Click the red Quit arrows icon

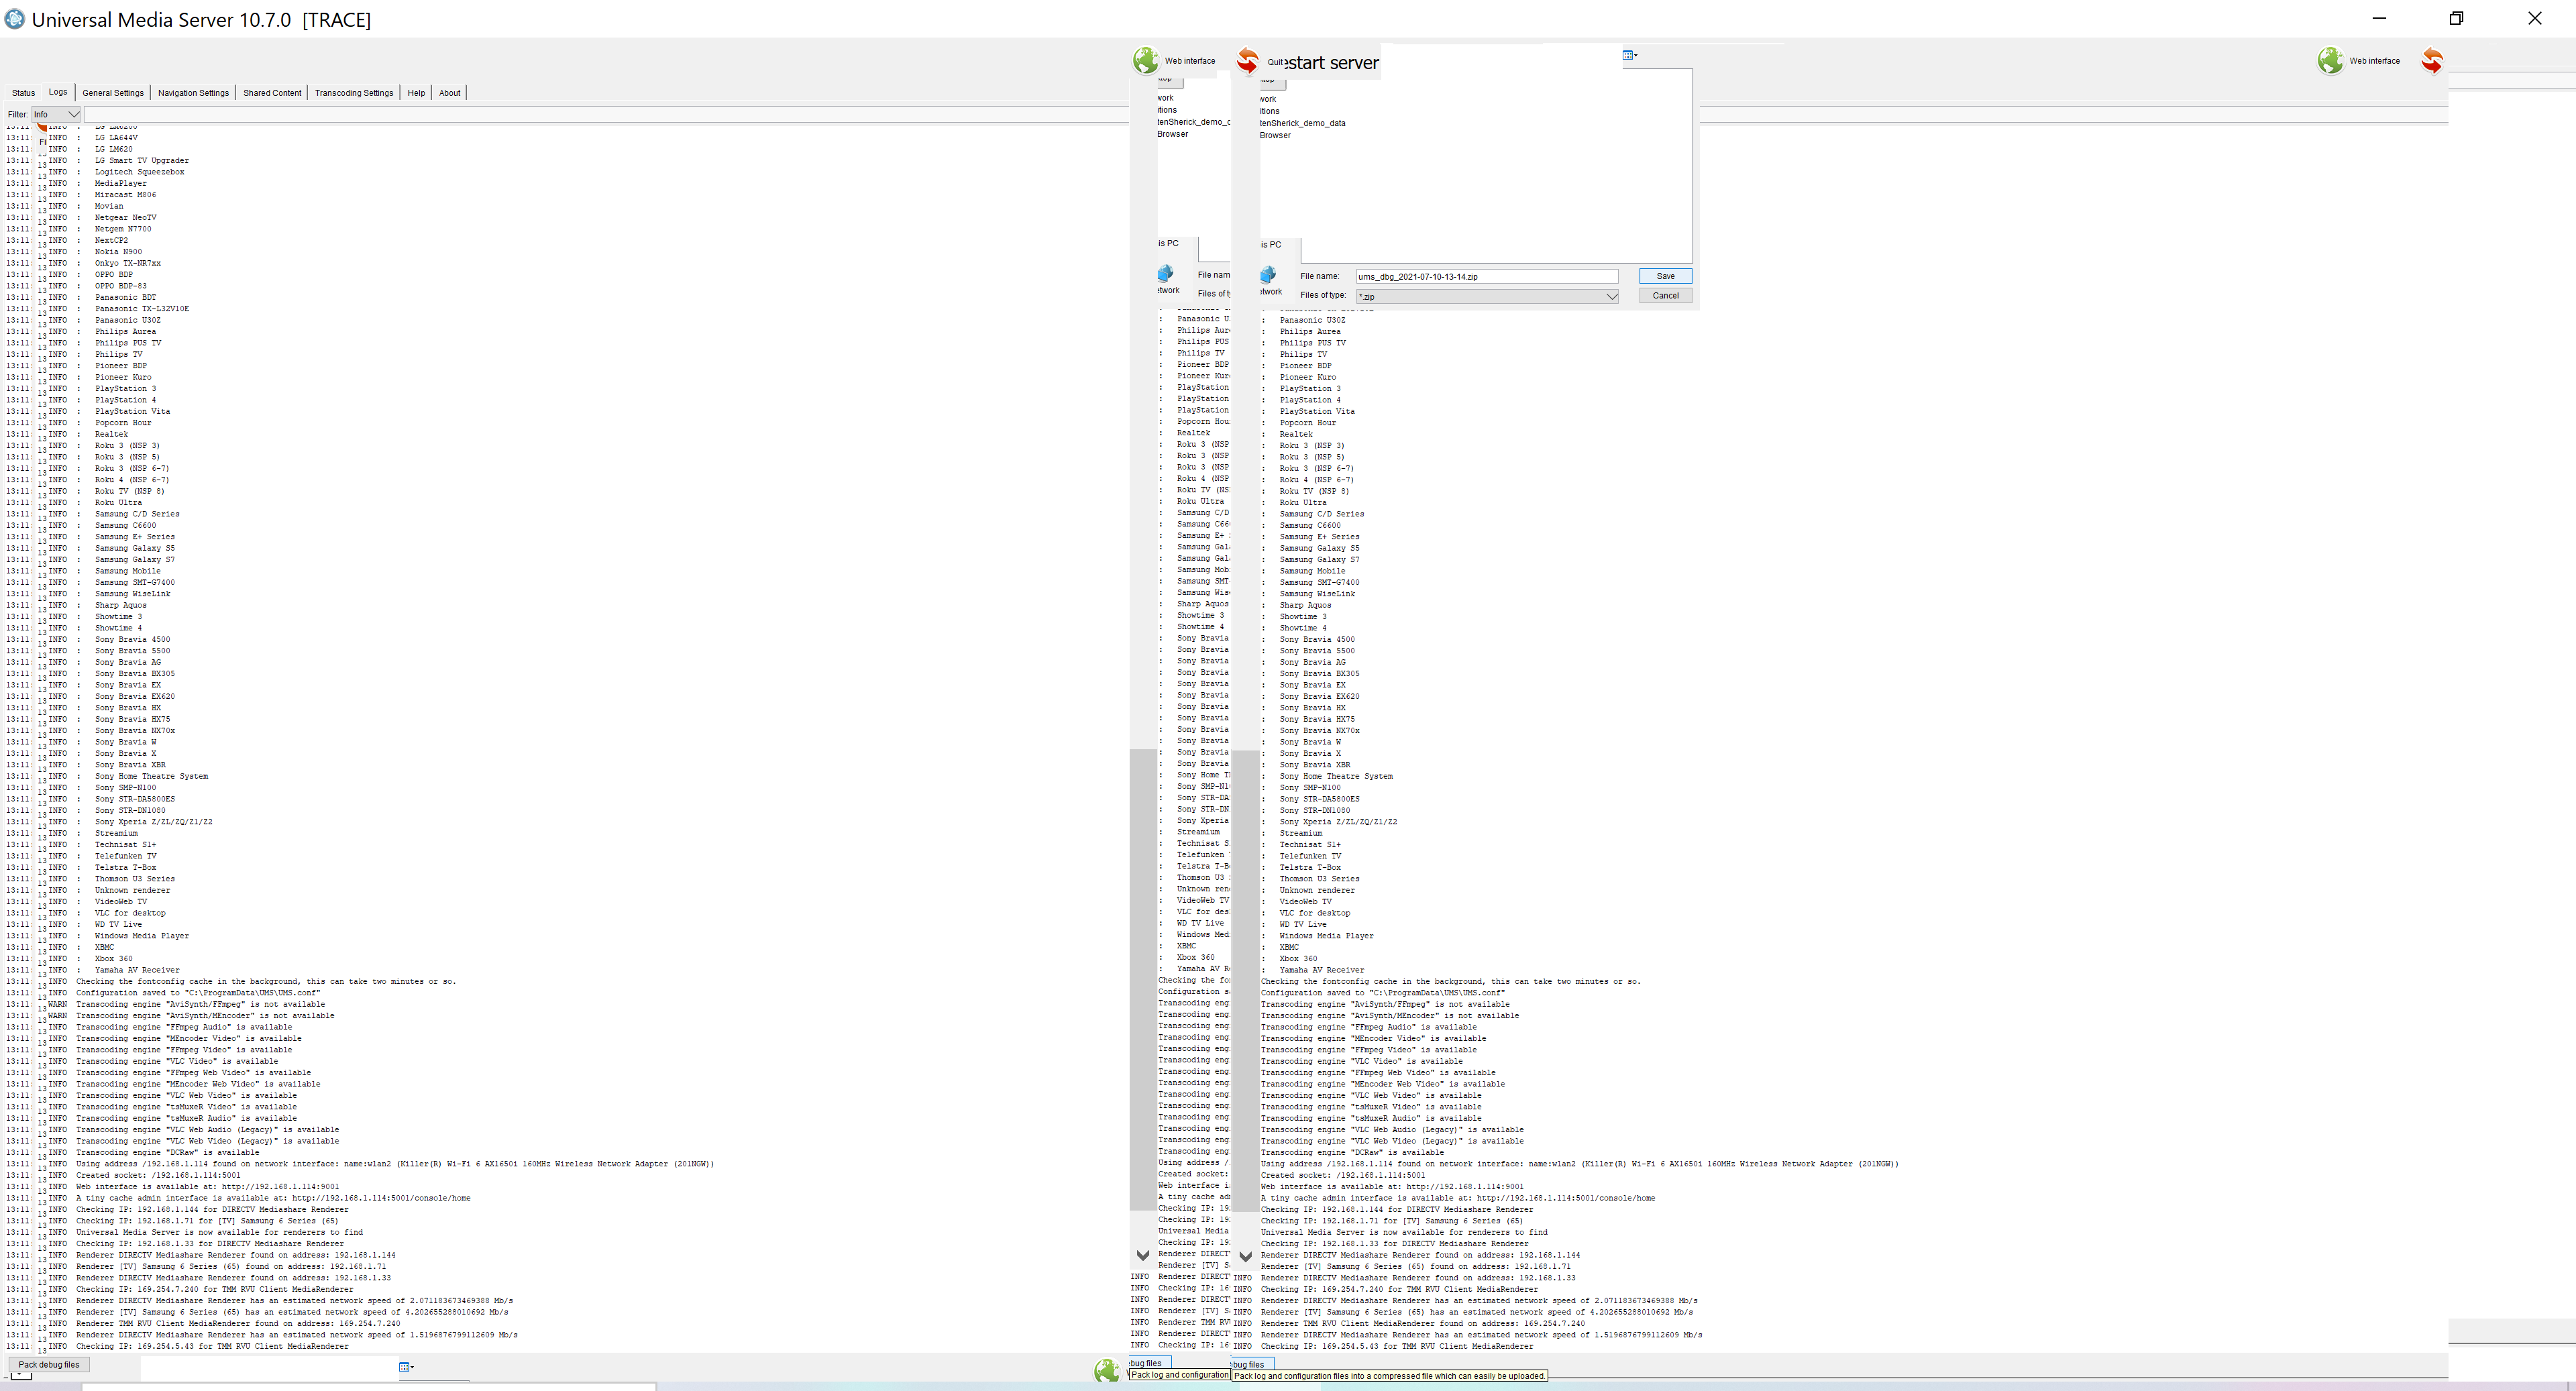click(x=1247, y=61)
